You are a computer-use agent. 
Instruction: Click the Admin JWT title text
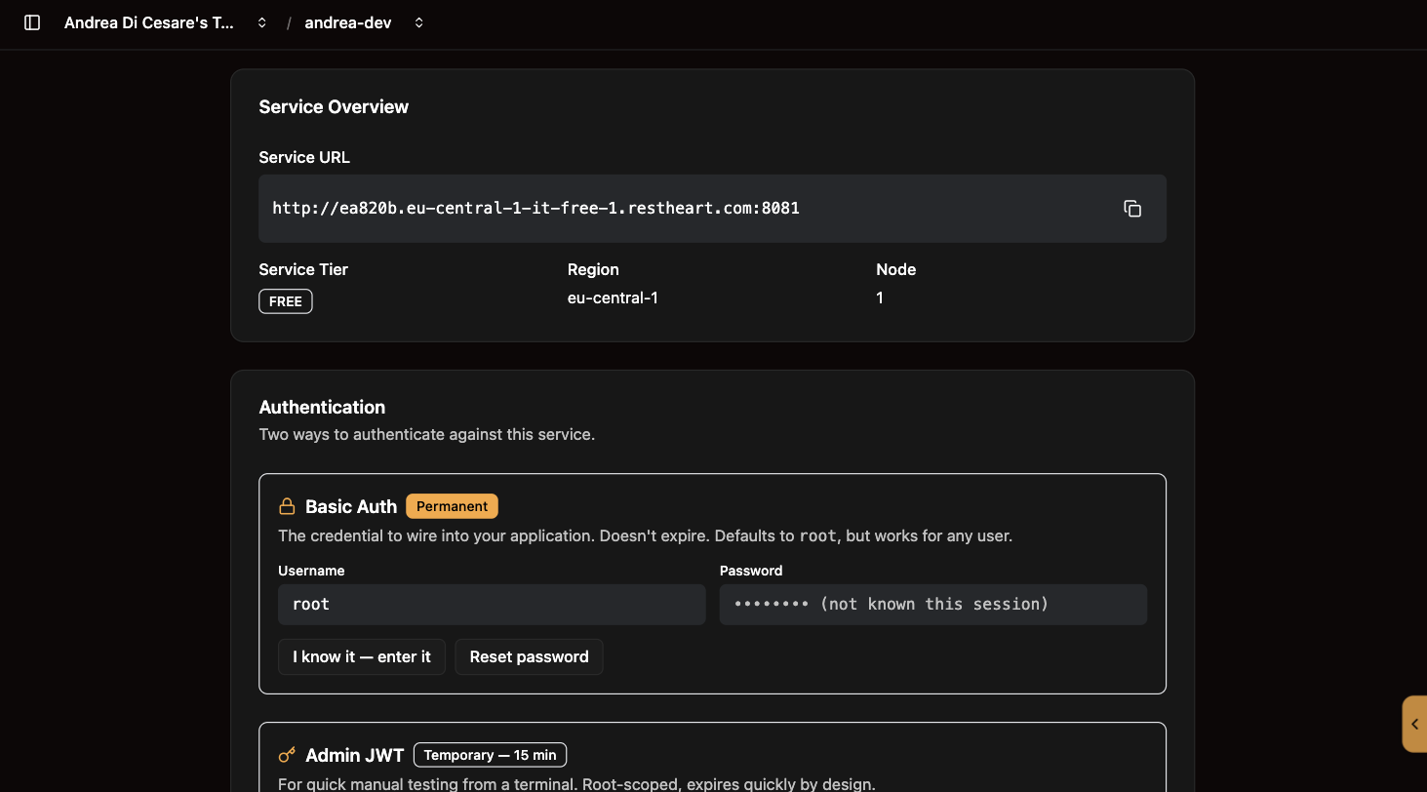(355, 755)
